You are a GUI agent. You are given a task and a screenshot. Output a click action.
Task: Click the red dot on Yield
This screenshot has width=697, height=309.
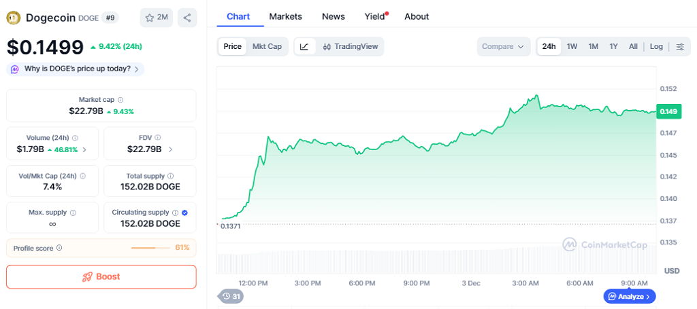click(387, 14)
